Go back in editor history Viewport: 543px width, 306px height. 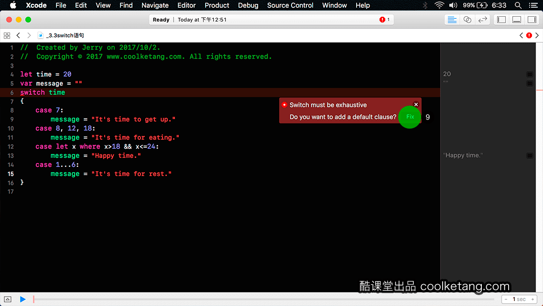click(18, 35)
